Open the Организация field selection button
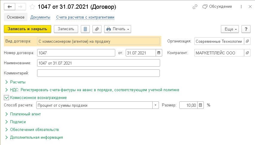The width and height of the screenshot is (255, 145). click(x=247, y=41)
